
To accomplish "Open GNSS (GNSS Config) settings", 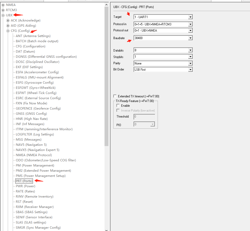I will pyautogui.click(x=32, y=113).
